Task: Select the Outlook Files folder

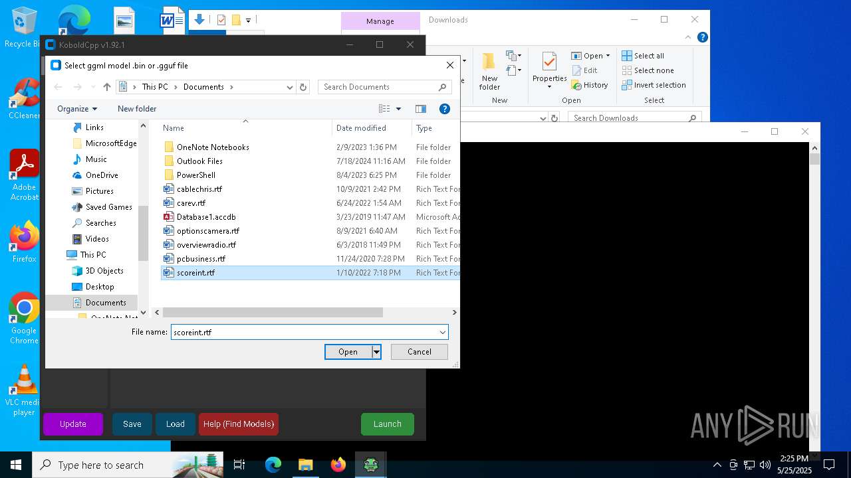Action: tap(199, 161)
